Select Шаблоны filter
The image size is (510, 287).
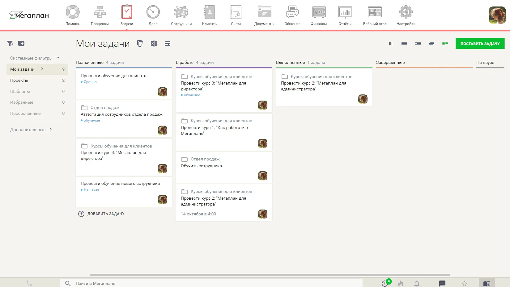point(37,91)
